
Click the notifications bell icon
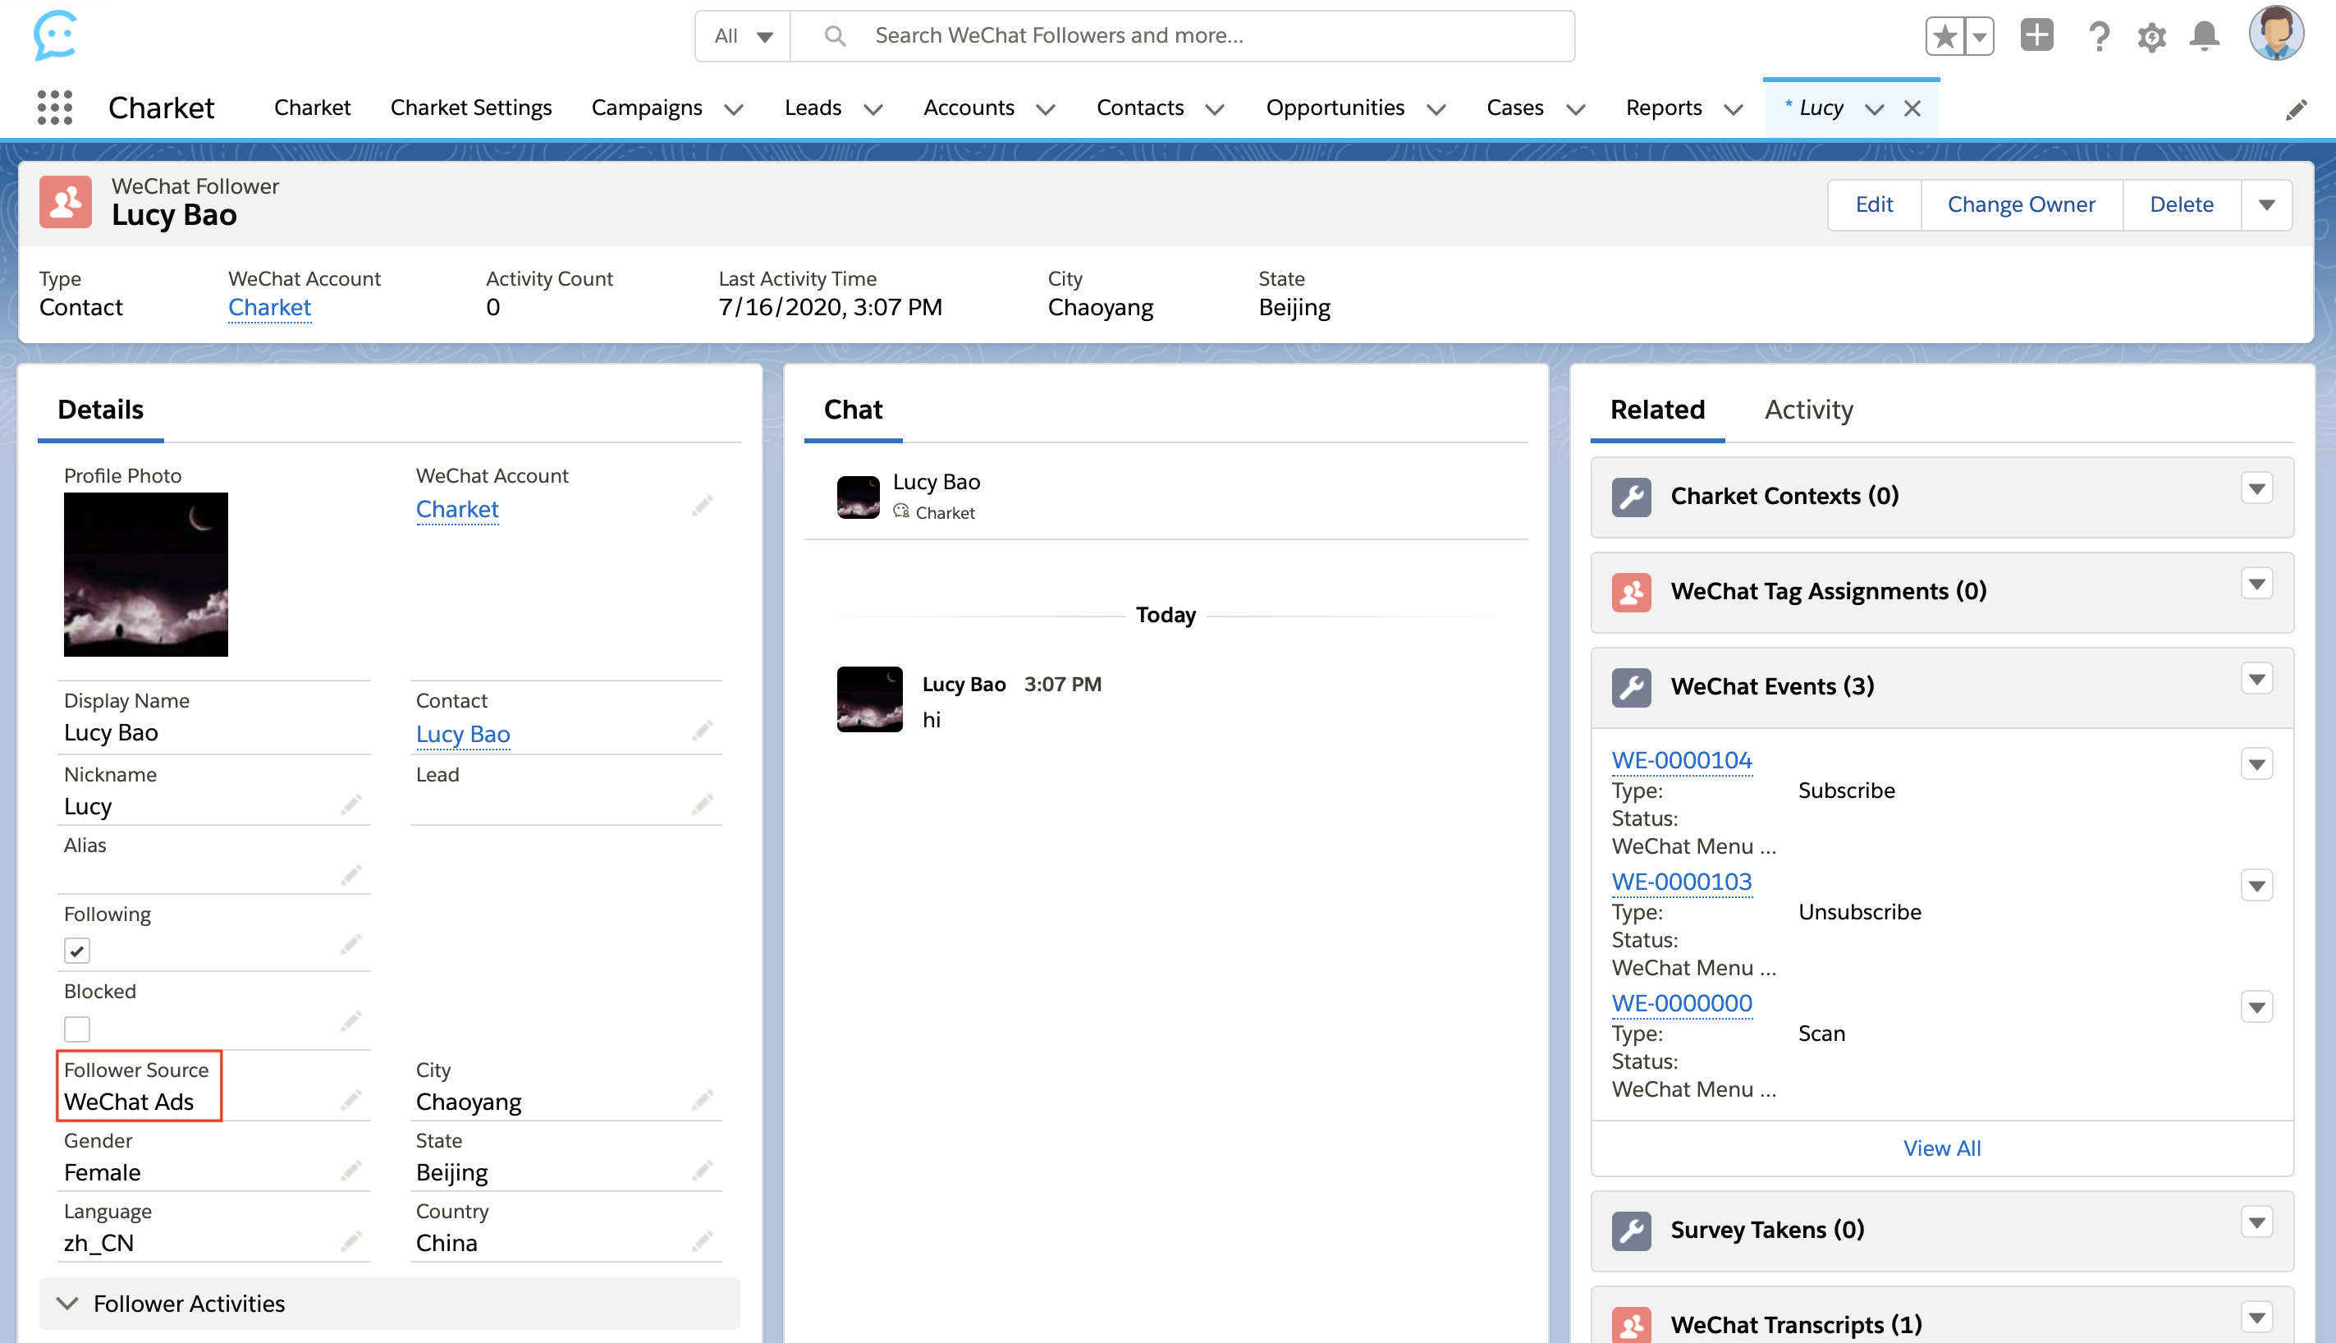(2203, 37)
